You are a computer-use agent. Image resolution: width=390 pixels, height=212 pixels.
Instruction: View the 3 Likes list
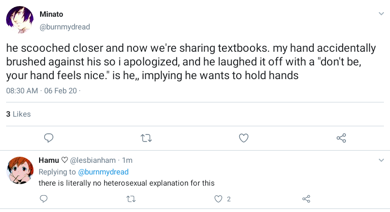[18, 114]
